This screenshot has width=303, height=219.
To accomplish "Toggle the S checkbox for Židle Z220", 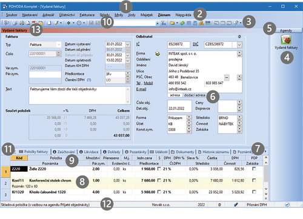I will pyautogui.click(x=159, y=169).
